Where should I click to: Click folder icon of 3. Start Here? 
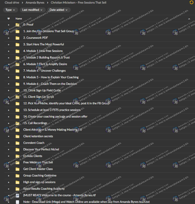(18, 45)
